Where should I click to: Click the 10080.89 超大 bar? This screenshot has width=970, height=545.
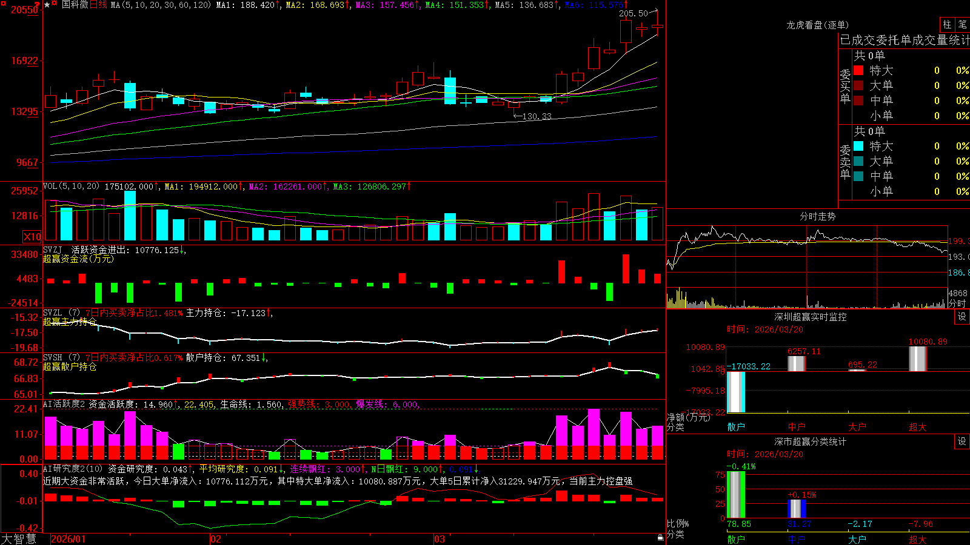917,358
